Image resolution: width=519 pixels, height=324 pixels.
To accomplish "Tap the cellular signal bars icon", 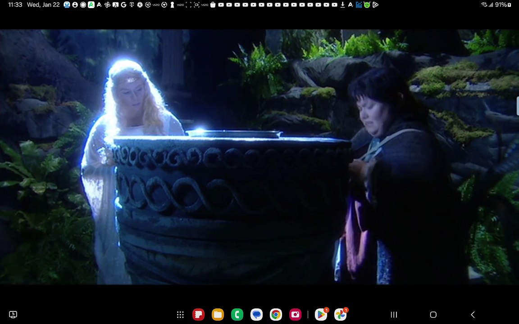I will point(491,4).
